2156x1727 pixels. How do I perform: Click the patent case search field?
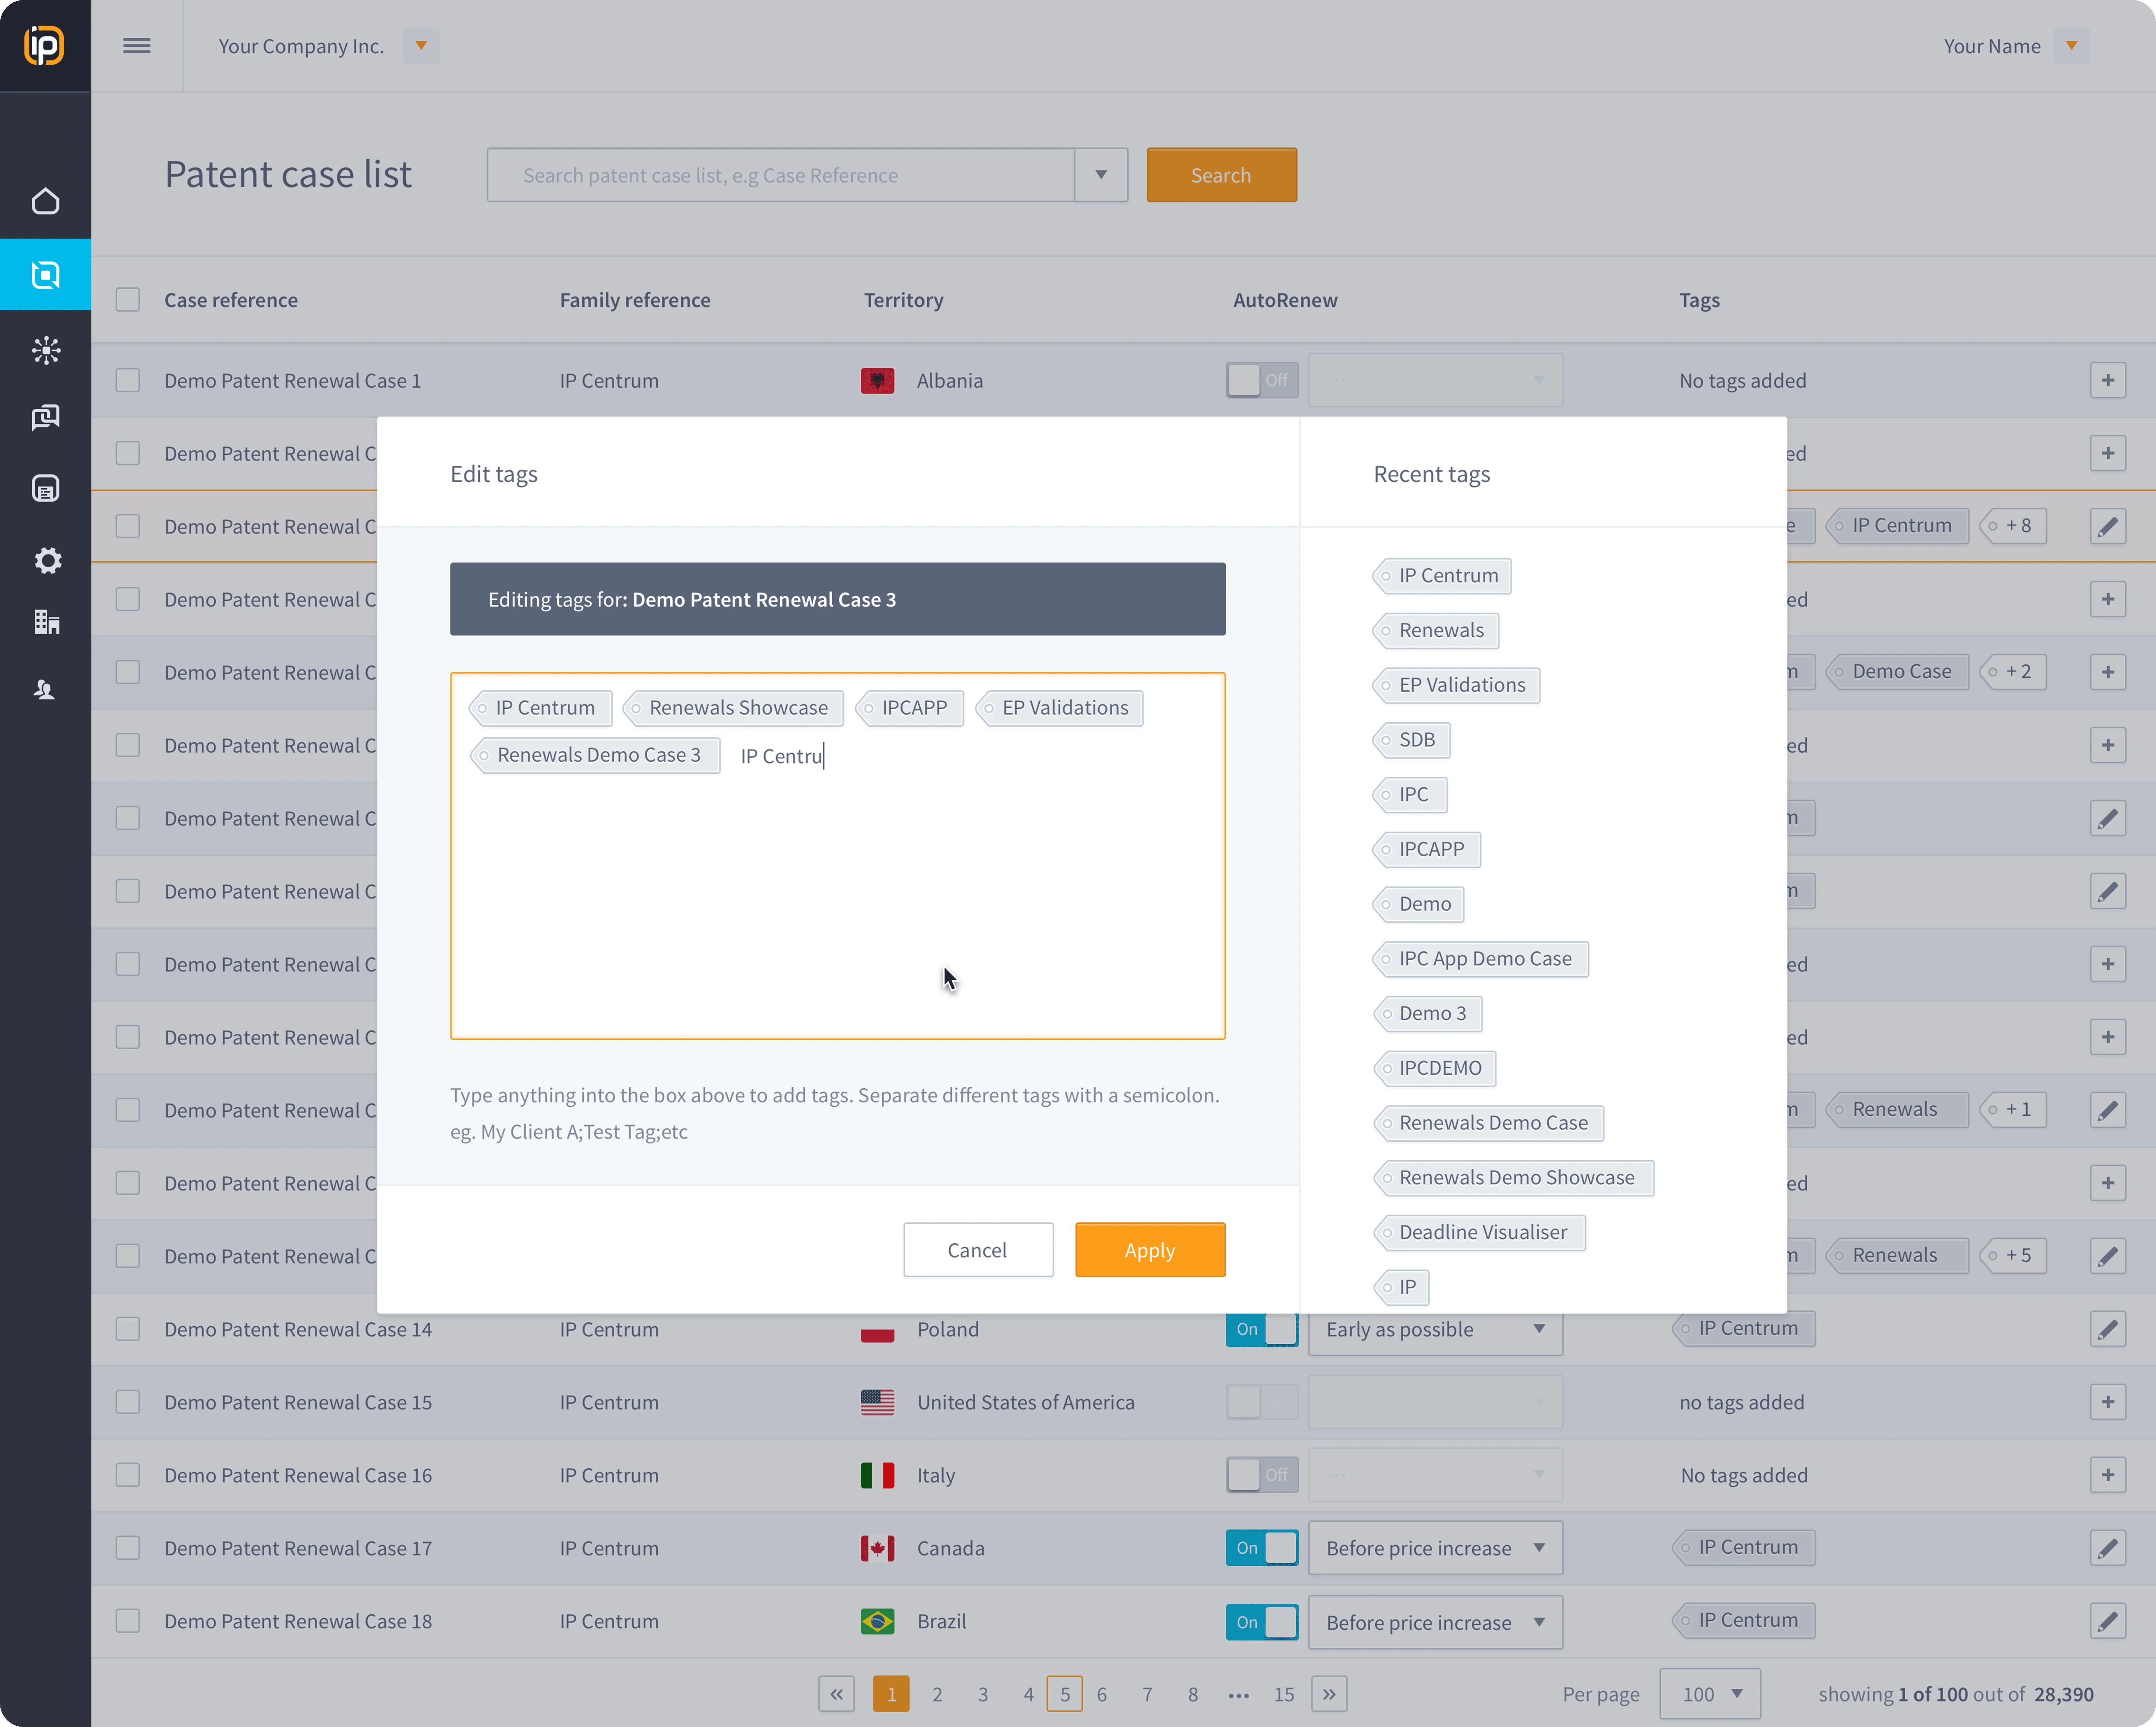pos(780,176)
